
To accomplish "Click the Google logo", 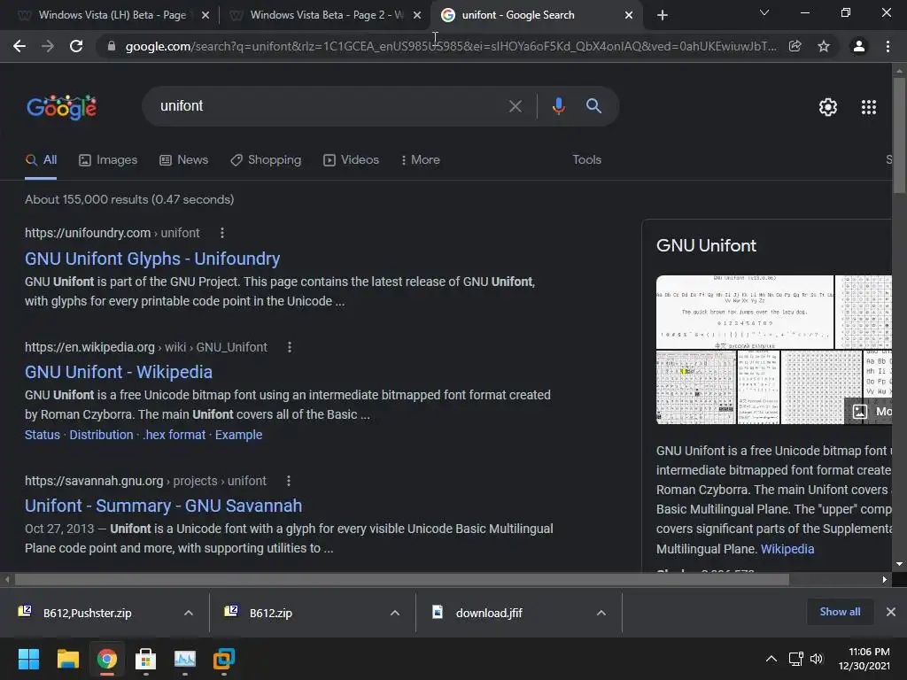I will (x=62, y=107).
